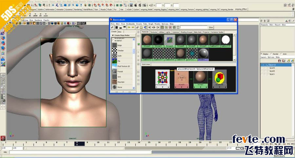
Task: Create a Fractal texture node
Action: (114, 71)
